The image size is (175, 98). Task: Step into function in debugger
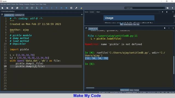(x=52, y=8)
